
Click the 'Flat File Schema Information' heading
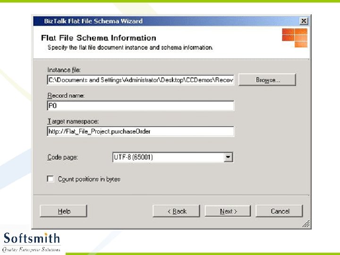click(x=99, y=38)
